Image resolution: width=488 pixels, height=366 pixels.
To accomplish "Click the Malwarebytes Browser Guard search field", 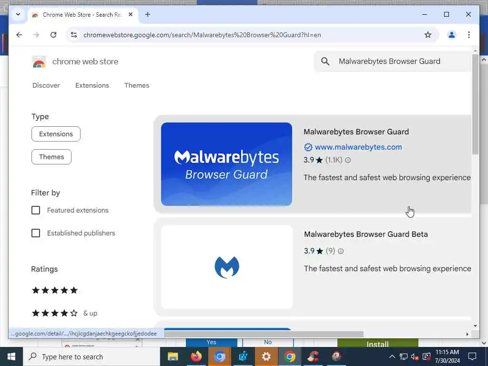I will click(x=393, y=61).
